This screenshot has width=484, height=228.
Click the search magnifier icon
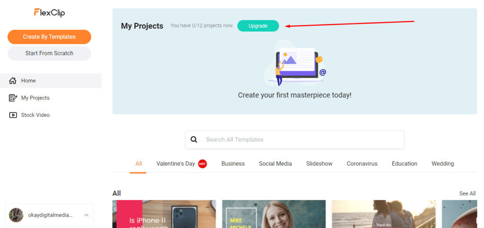click(194, 140)
